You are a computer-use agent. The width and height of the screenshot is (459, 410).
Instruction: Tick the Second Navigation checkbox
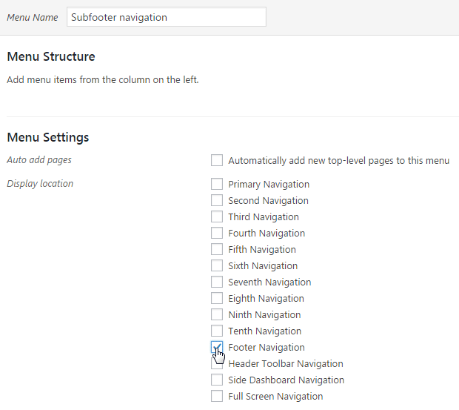217,200
